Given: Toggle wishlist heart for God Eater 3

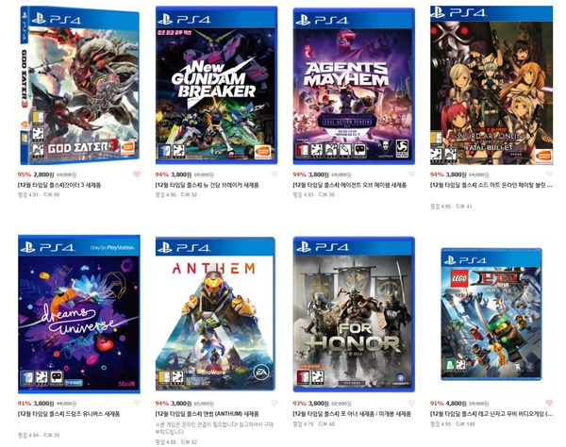Looking at the screenshot, I should pos(137,174).
